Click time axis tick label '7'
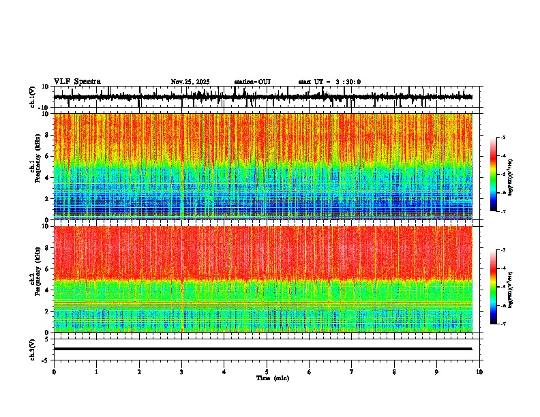 coord(352,372)
